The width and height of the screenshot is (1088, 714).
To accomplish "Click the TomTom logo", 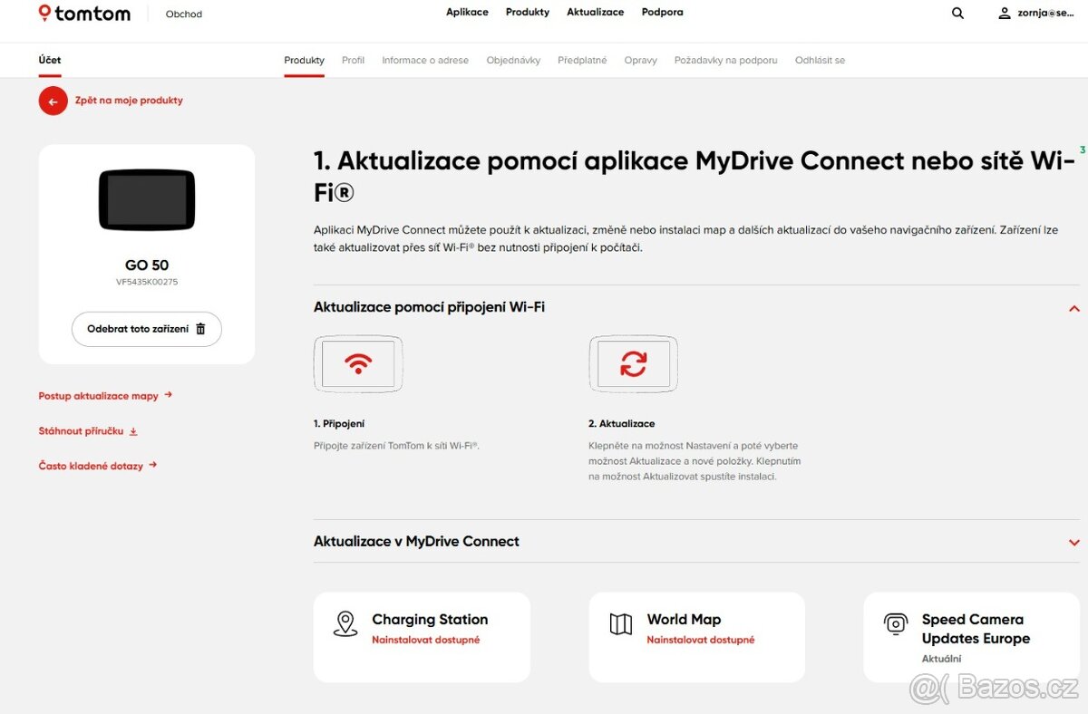I will (x=84, y=14).
